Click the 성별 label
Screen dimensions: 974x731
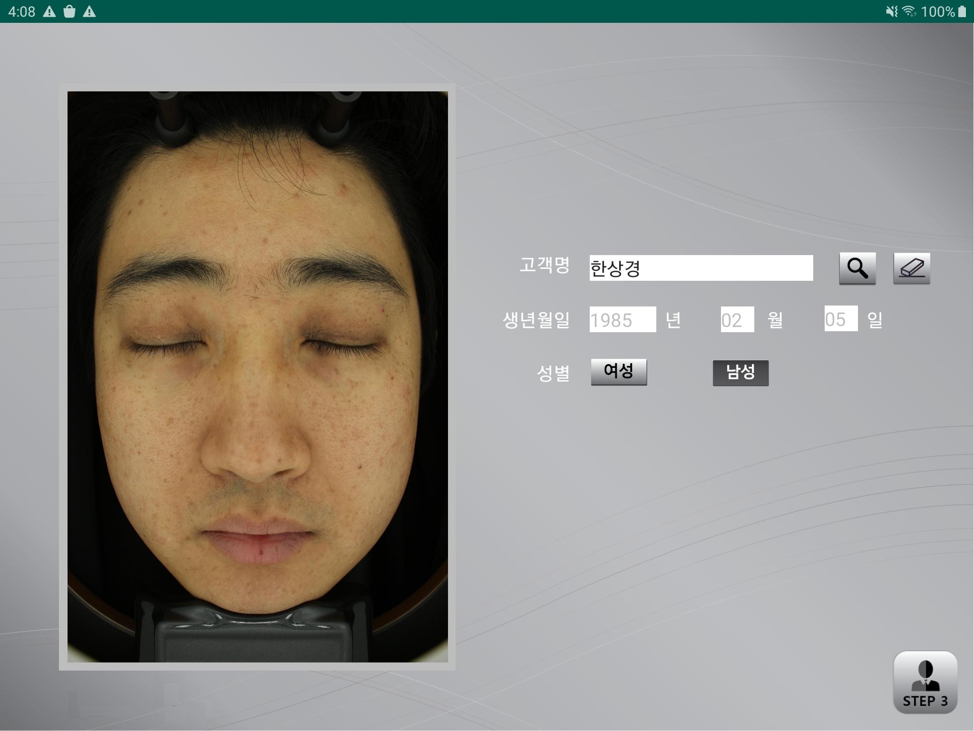(x=553, y=373)
